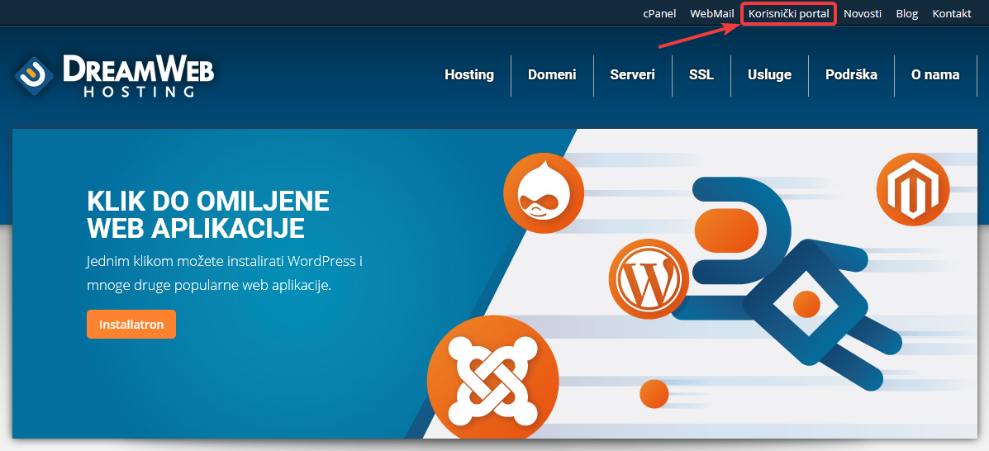Open the Domeni menu
989x451 pixels.
[552, 74]
